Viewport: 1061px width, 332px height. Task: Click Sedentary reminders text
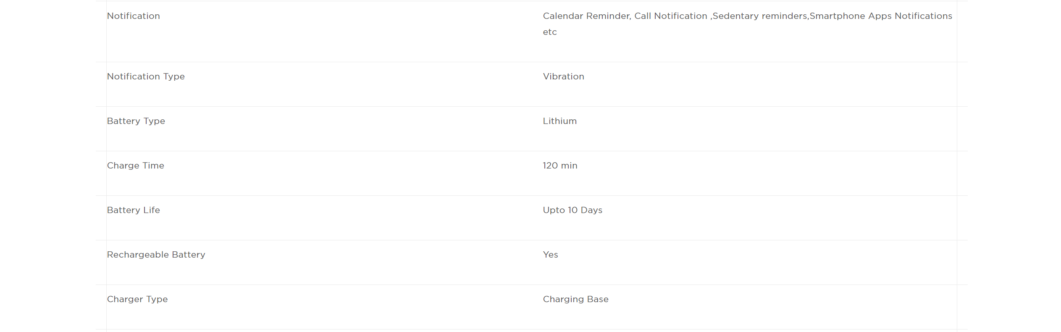click(760, 16)
